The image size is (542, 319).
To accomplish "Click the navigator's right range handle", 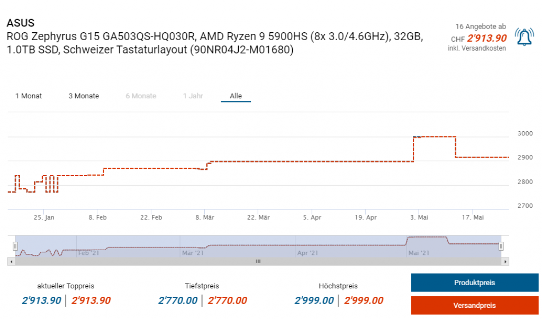I will click(x=501, y=246).
